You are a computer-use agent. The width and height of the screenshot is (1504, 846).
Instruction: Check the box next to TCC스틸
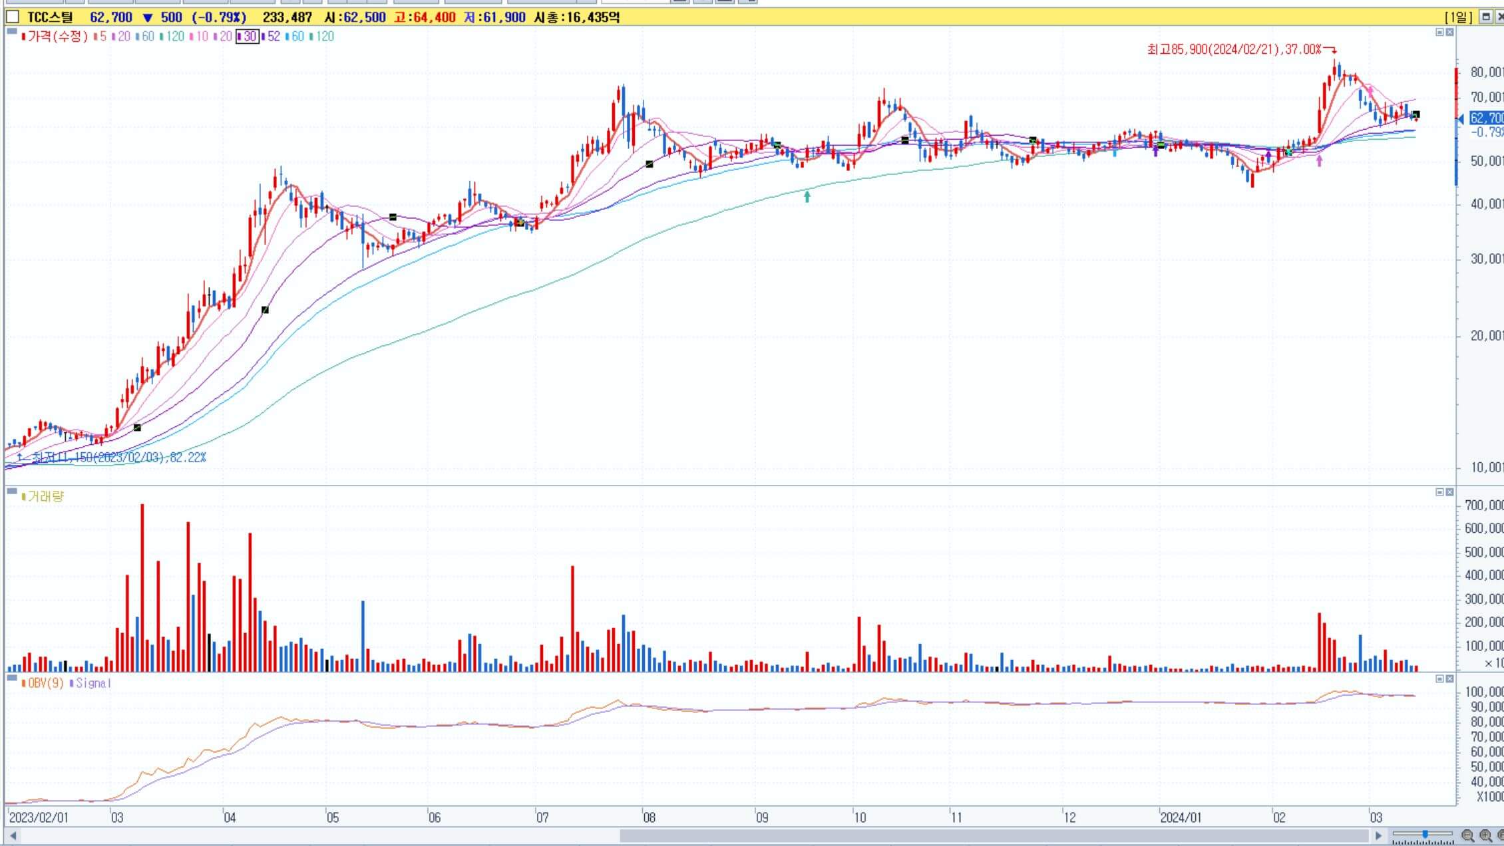[x=13, y=17]
